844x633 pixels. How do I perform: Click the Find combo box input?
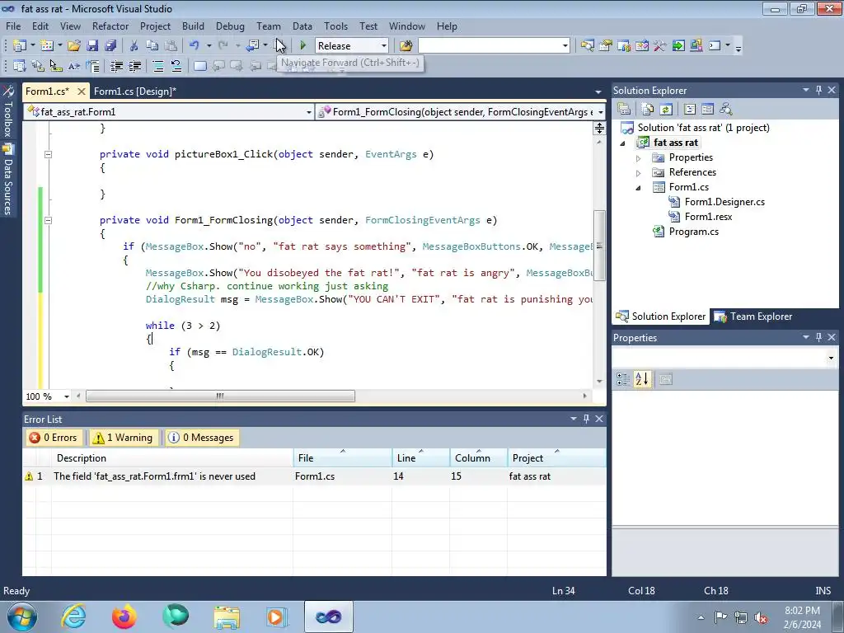[x=489, y=46]
